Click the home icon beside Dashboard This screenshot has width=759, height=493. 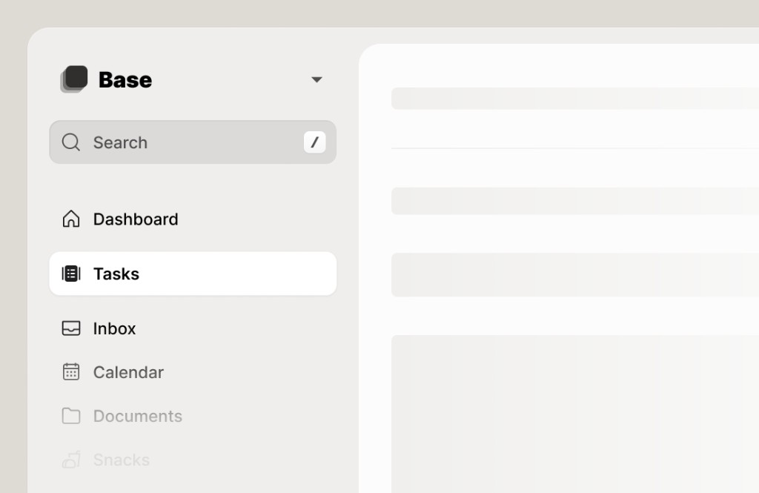click(x=71, y=219)
